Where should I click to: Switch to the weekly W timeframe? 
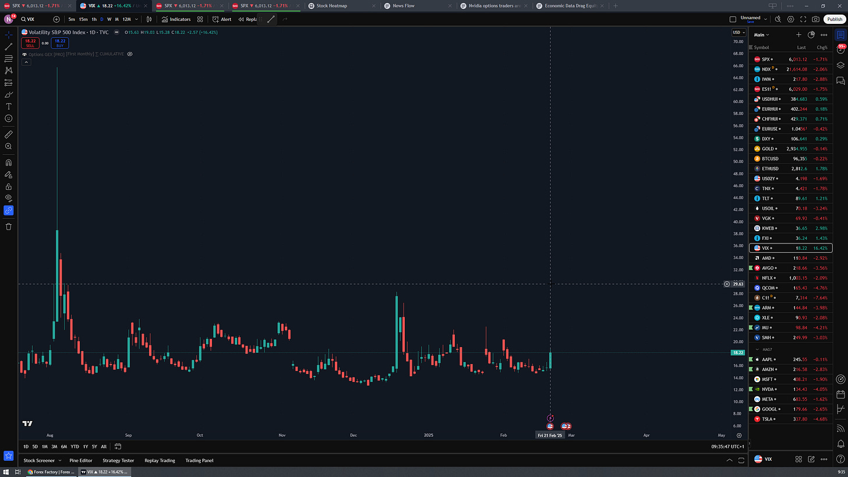tap(109, 19)
